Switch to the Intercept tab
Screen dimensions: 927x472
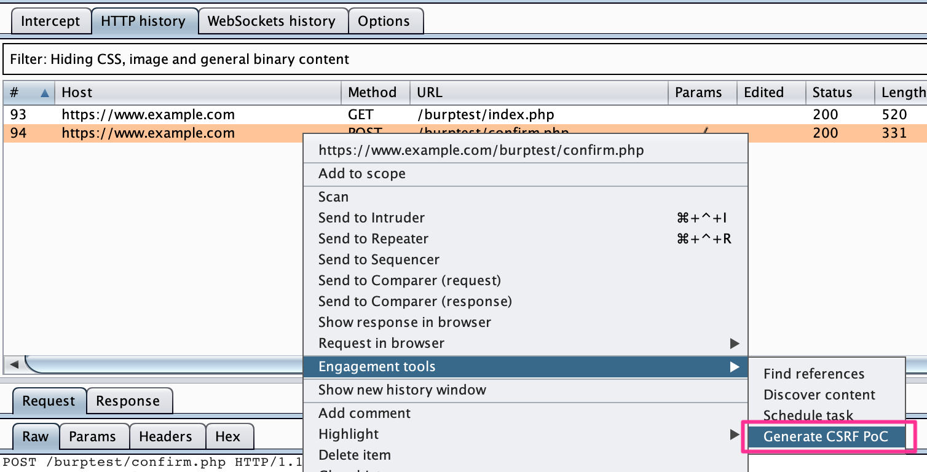pos(50,21)
